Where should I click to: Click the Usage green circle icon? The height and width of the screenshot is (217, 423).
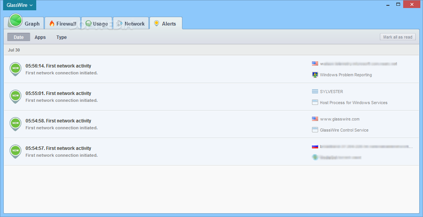pos(88,23)
